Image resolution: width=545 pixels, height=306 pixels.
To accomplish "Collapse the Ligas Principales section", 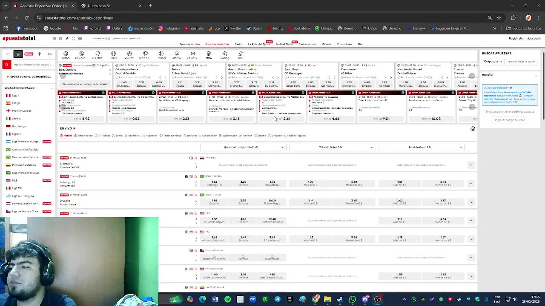I will pyautogui.click(x=52, y=88).
